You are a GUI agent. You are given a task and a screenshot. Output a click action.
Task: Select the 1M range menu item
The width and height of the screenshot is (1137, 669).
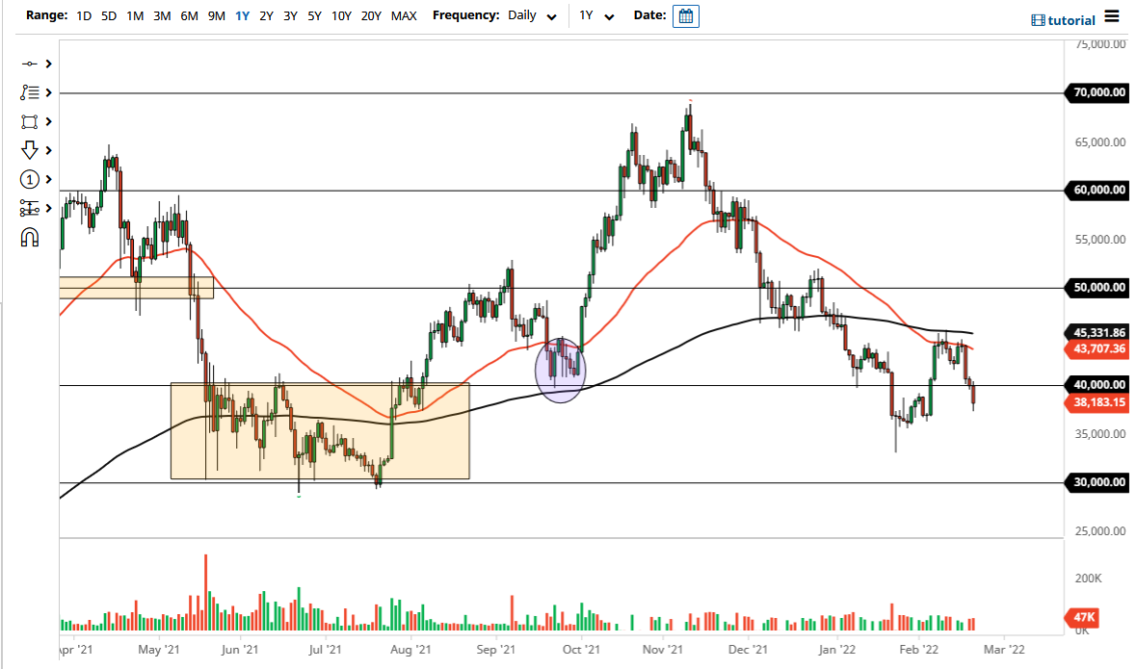click(x=135, y=16)
